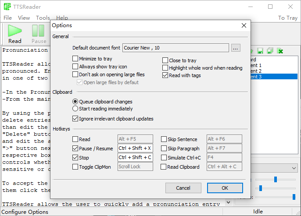
Task: Click the Alt + F6 hotkey field
Action: 224,139
